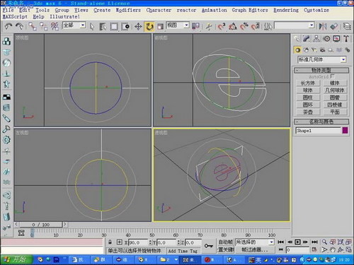Click the Set Key large key button

click(x=209, y=246)
